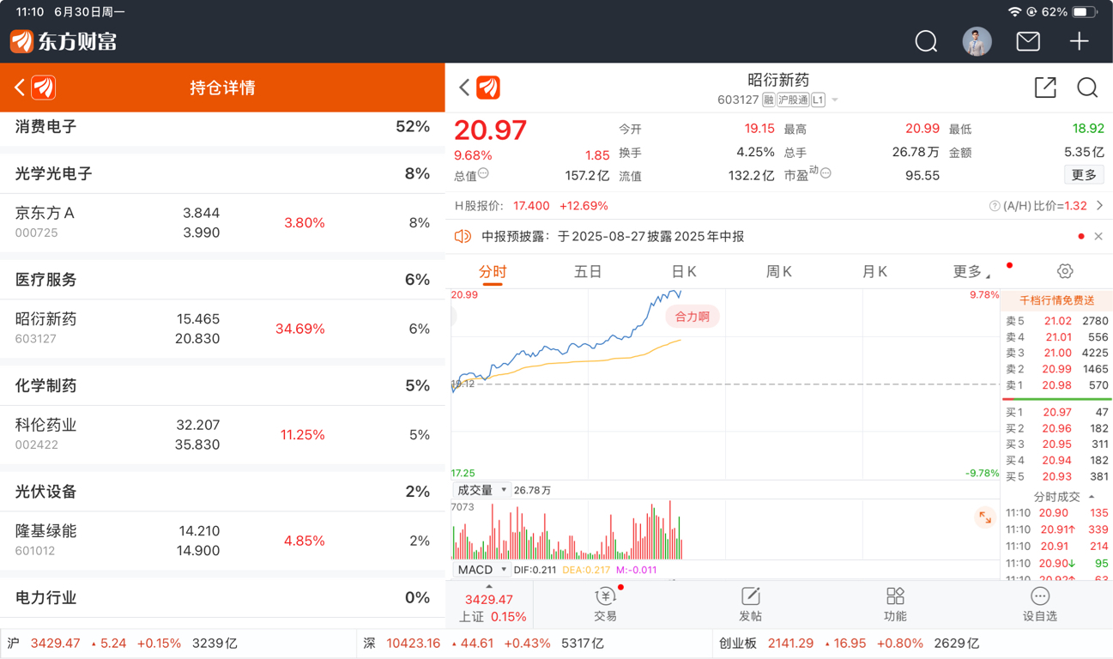Open the H股报价 detail chevron
This screenshot has height=659, width=1113.
point(1099,206)
